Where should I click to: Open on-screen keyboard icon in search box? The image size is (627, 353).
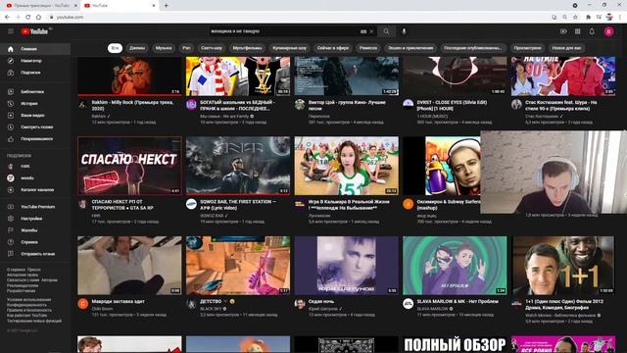point(363,31)
